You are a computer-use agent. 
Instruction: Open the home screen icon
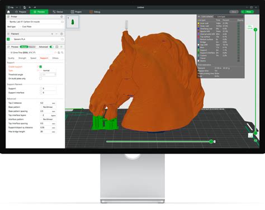click(x=8, y=12)
